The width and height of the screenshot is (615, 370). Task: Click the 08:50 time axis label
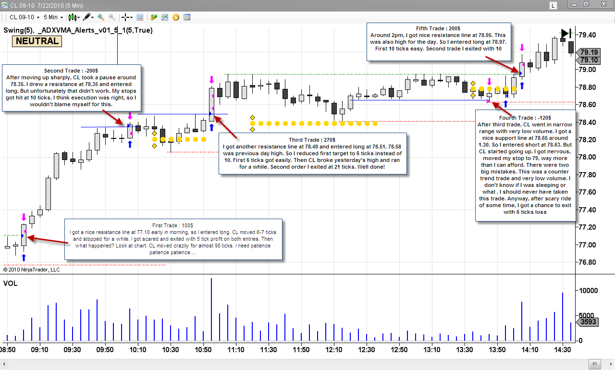click(9, 350)
